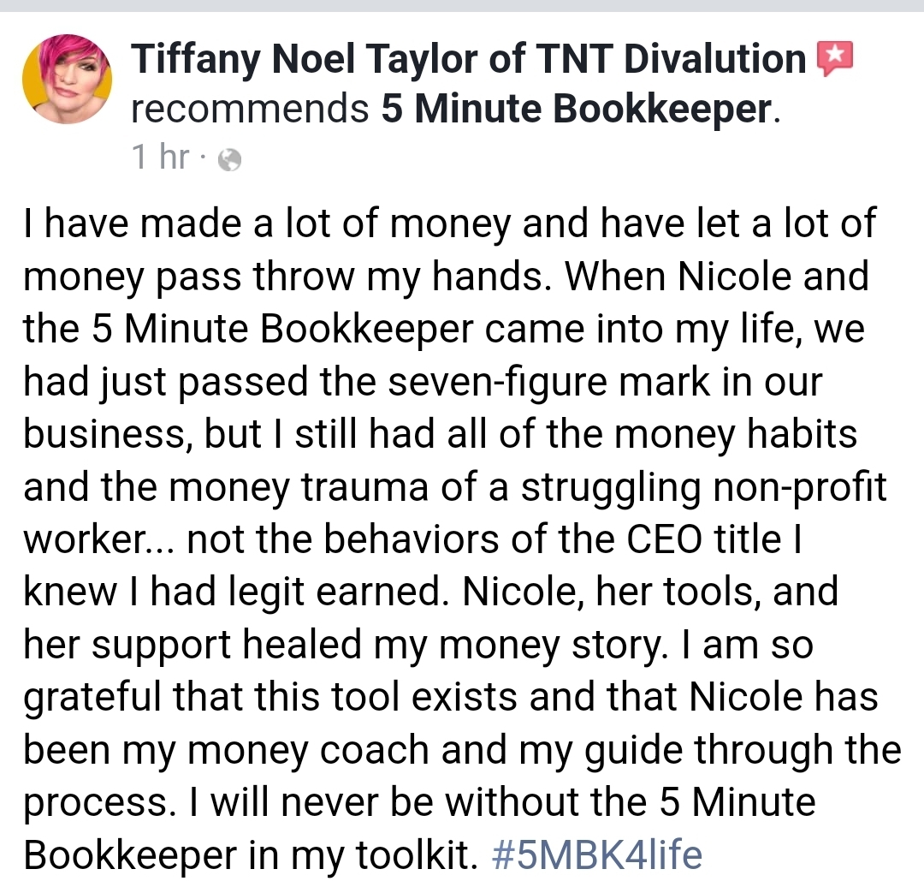Click the last line 'Bookkeeper in my toolkit'
The width and height of the screenshot is (924, 881).
[251, 855]
